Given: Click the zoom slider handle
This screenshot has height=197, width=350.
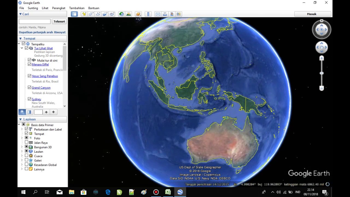Looking at the screenshot, I should coord(322,73).
